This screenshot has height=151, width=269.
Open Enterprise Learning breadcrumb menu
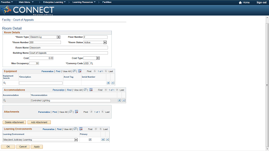click(54, 2)
